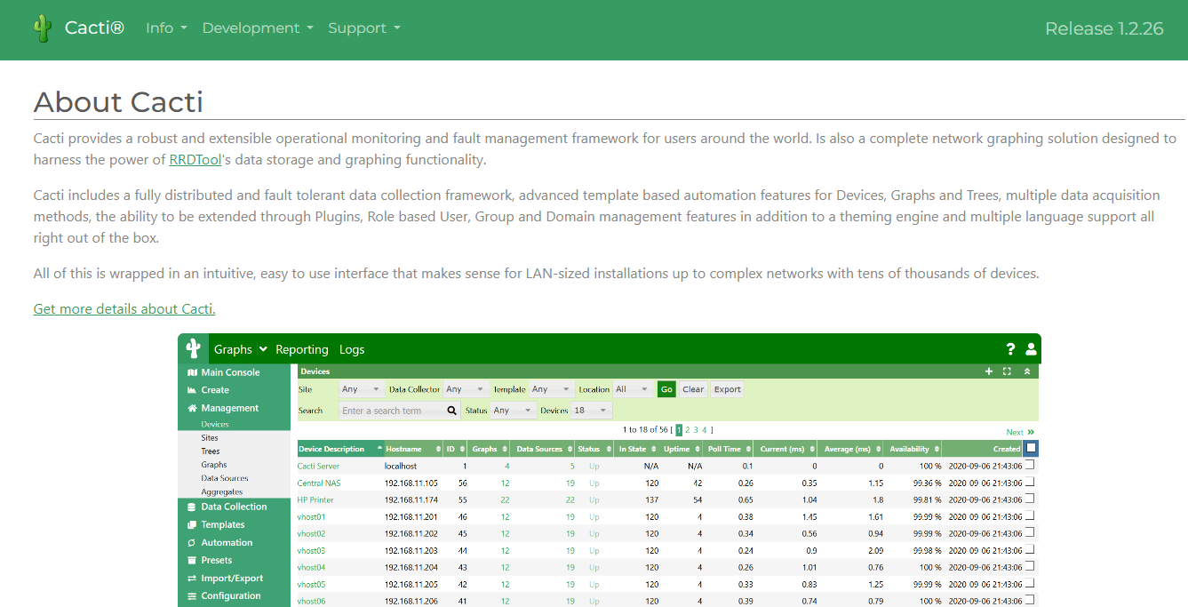Check the vhost01 row checkbox
Screen dimensions: 1188x607
pyautogui.click(x=1031, y=515)
